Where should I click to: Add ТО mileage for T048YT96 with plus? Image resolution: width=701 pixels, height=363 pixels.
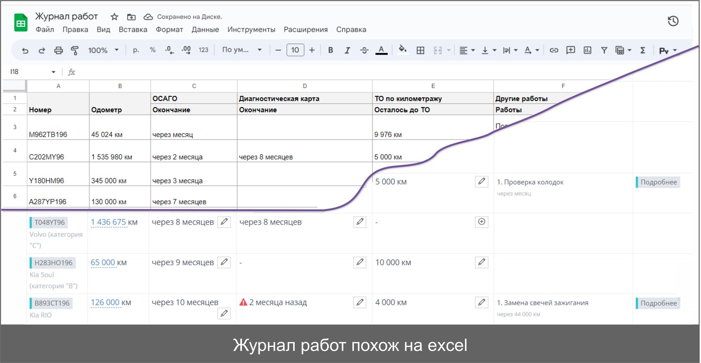(x=482, y=222)
